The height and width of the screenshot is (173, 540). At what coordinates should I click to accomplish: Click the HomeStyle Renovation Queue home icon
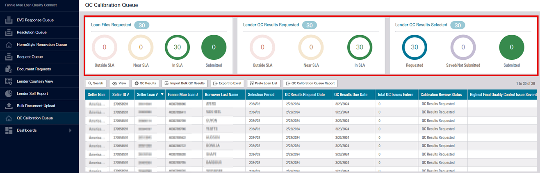9,45
